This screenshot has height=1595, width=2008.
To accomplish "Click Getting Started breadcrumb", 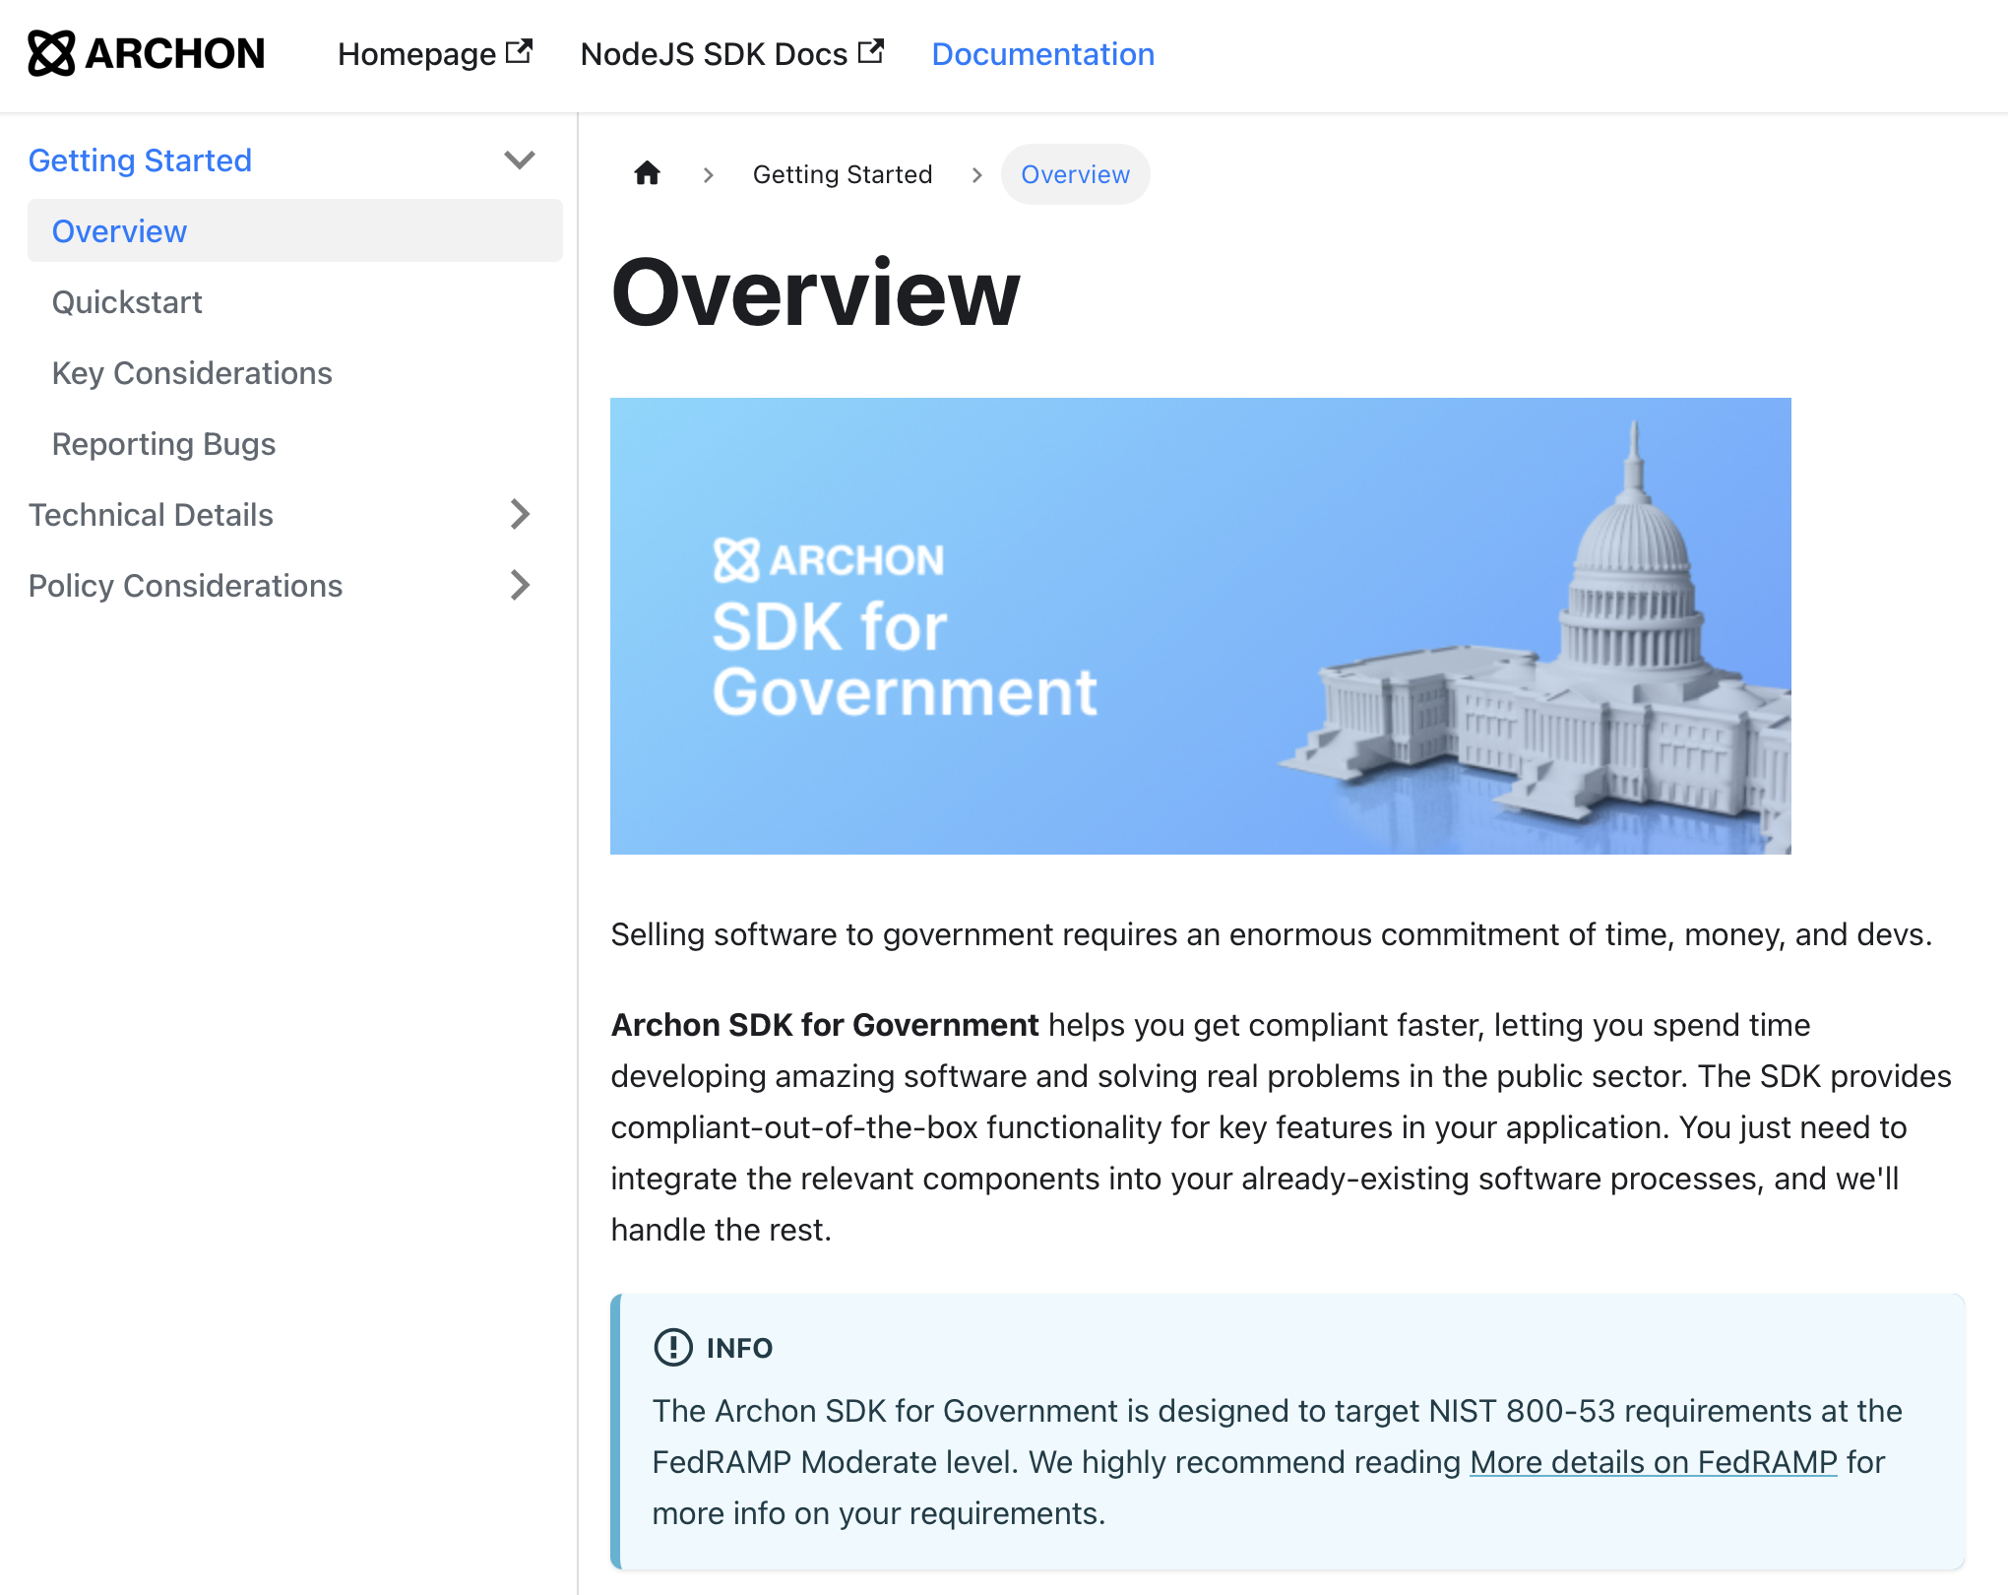I will pos(842,174).
